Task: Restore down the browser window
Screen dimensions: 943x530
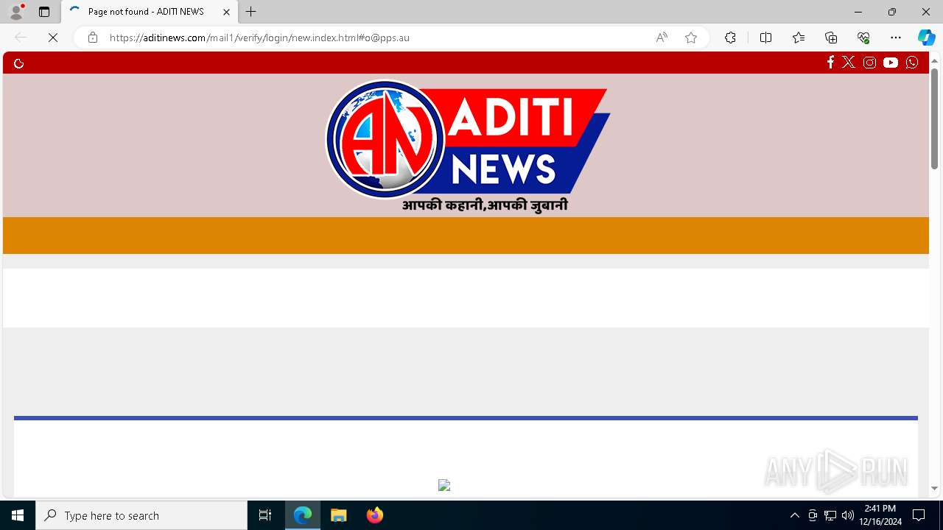Action: point(892,12)
